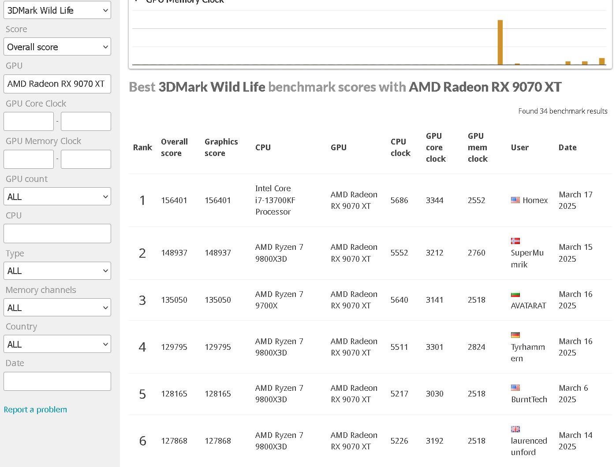Click the UK flag above laurencedunford

[x=515, y=429]
